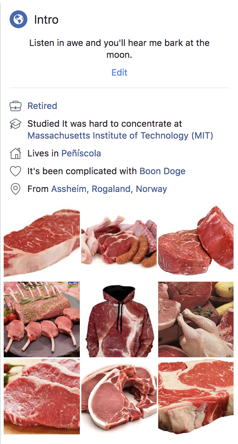Screen dimensions: 238x444
Task: Click the briefcase work icon
Action: (x=15, y=106)
